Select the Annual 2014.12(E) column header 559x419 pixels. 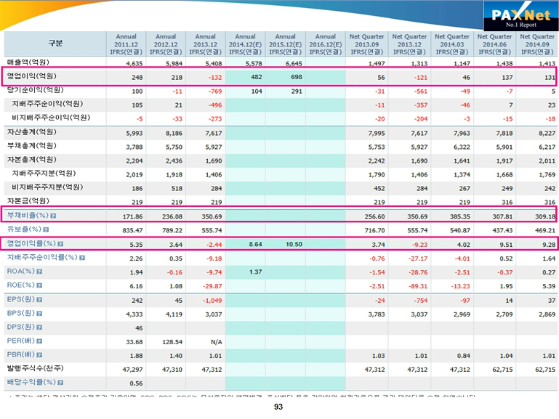pyautogui.click(x=245, y=44)
